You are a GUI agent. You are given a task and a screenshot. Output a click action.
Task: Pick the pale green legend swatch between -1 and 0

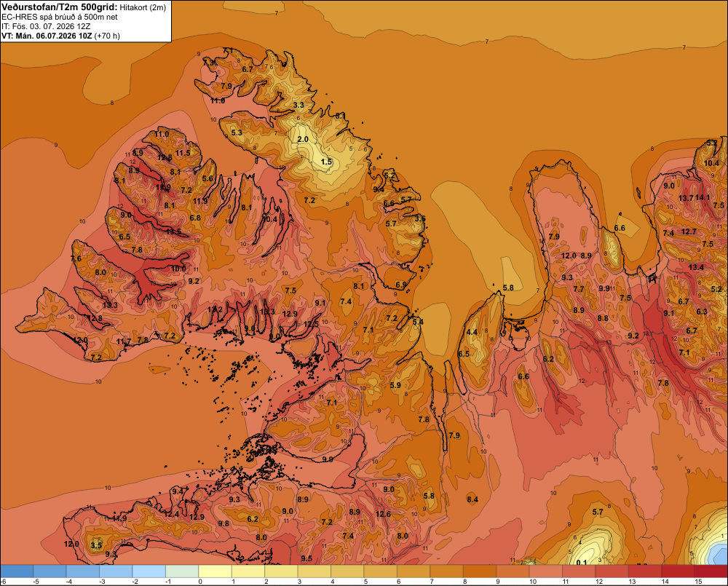(182, 571)
